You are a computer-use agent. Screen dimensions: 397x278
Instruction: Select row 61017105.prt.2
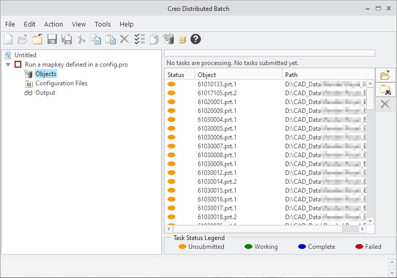pyautogui.click(x=265, y=93)
